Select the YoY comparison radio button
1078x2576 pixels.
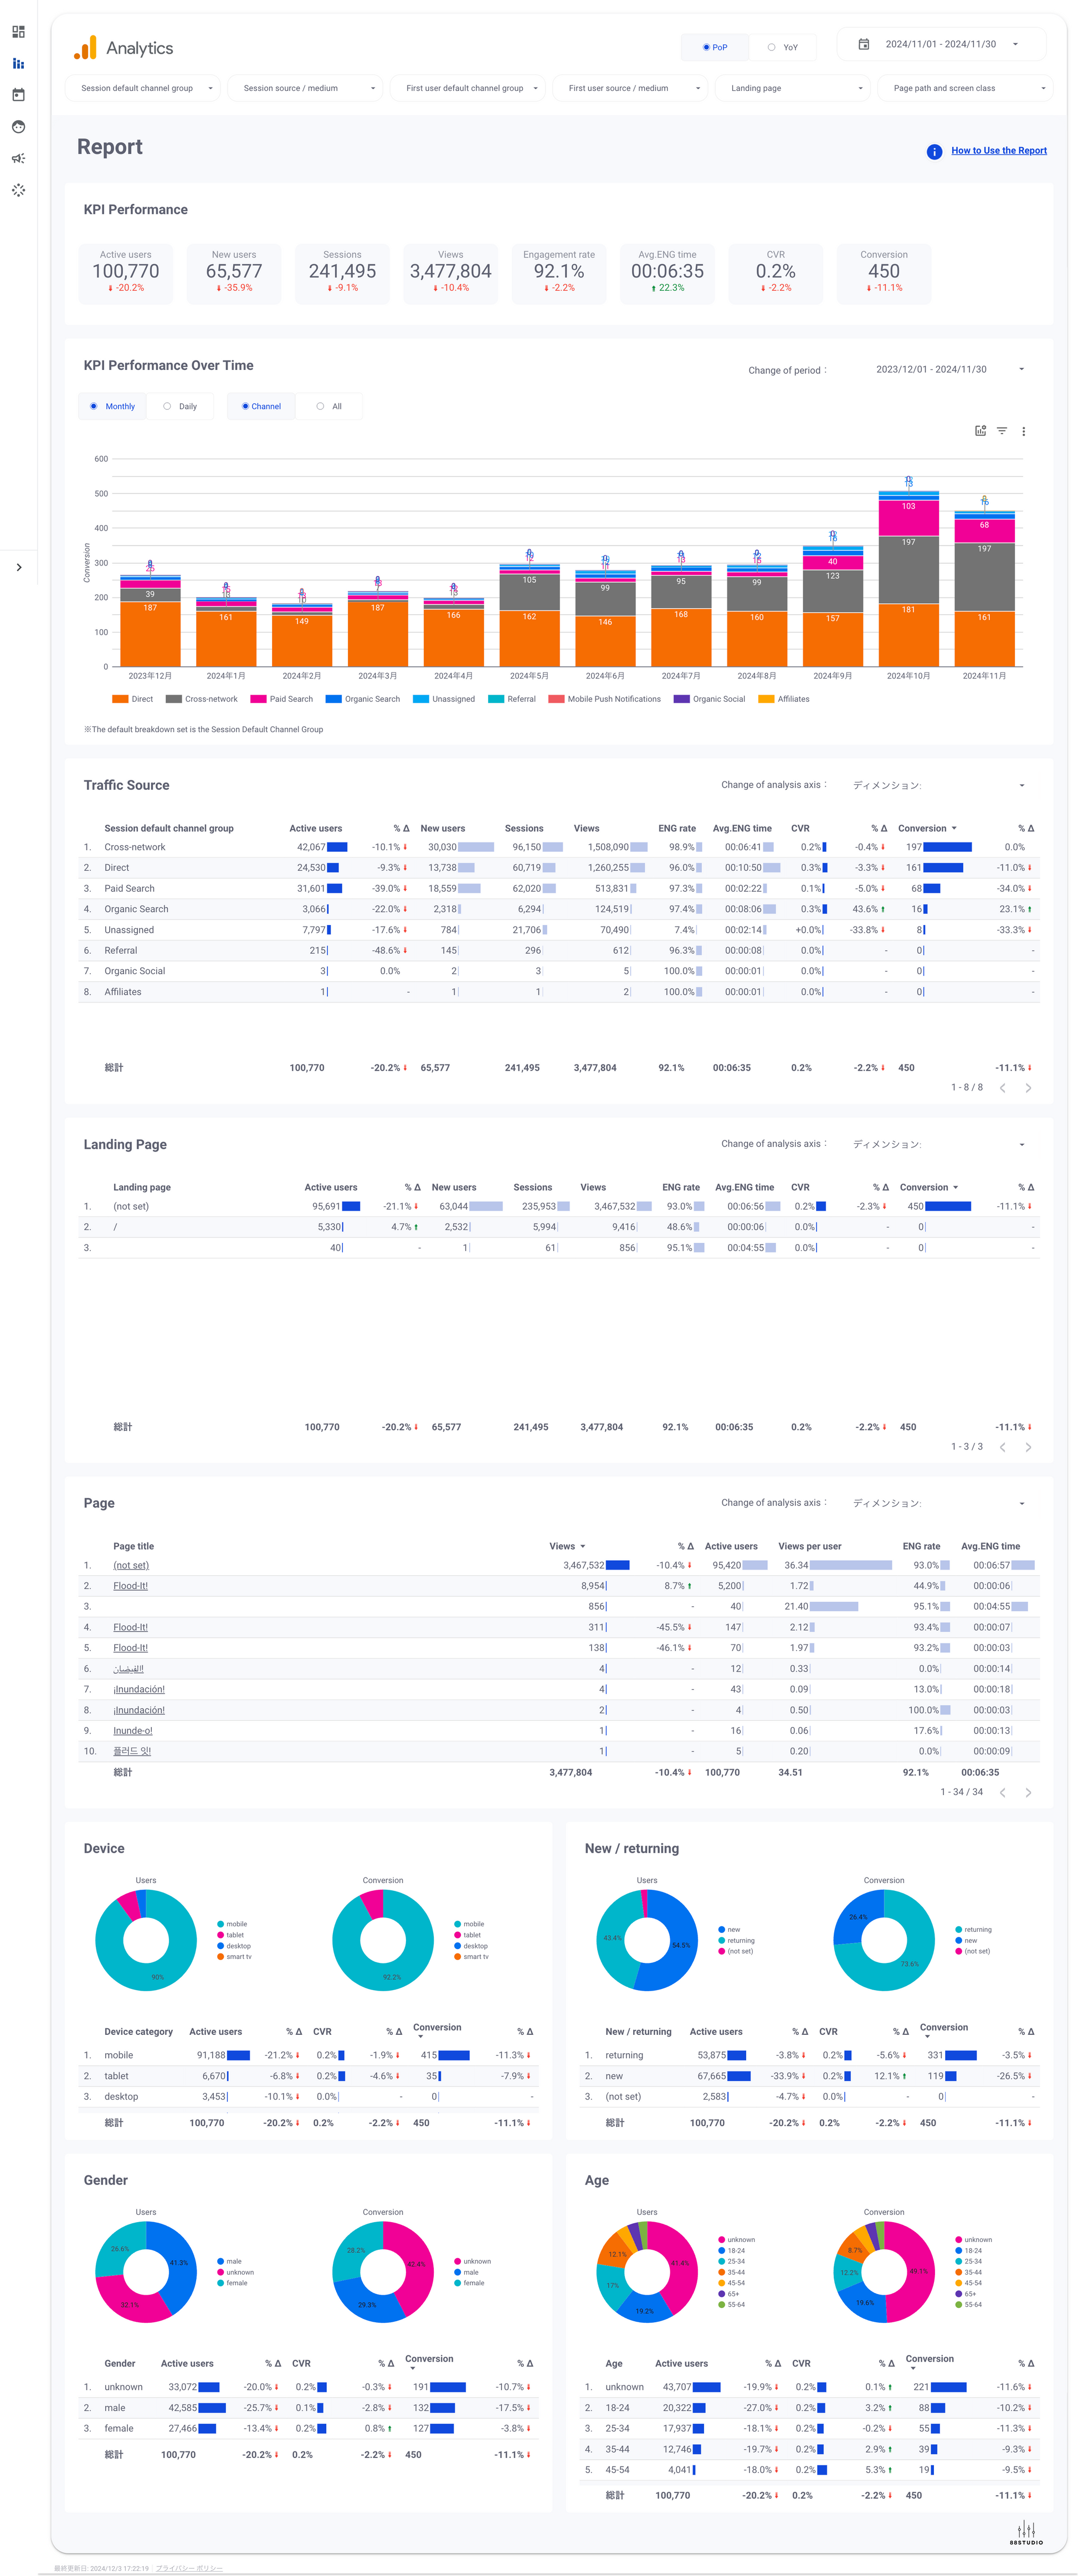771,47
